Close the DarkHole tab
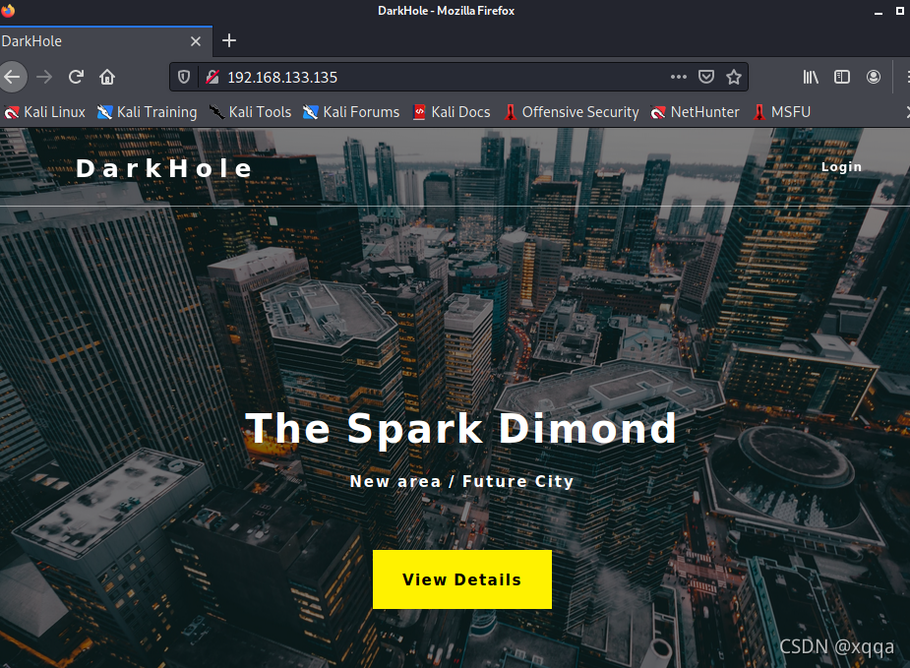 [x=196, y=41]
